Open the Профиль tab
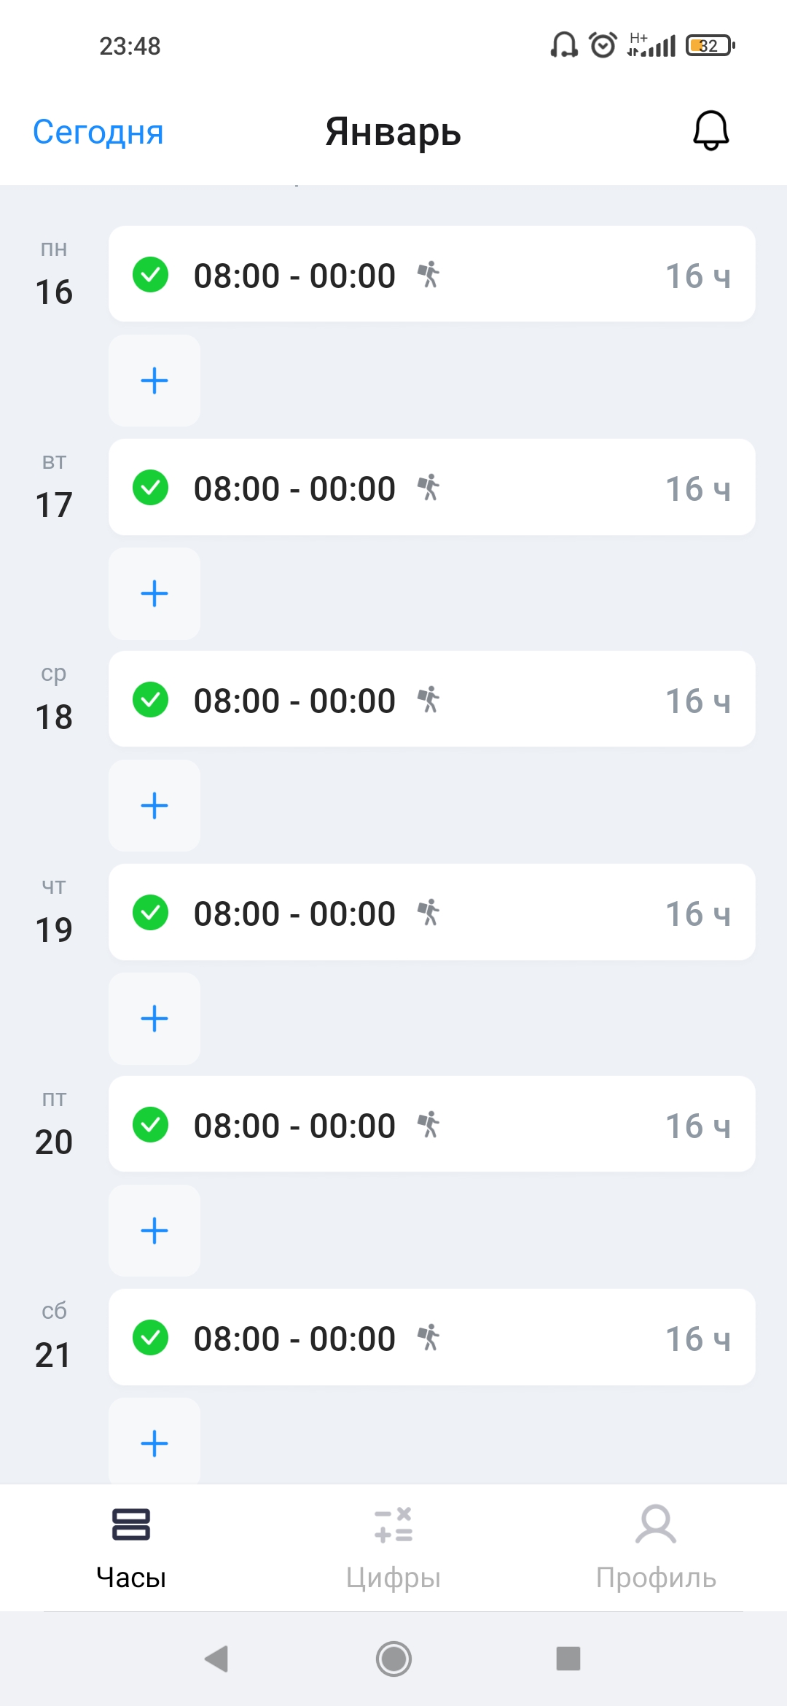This screenshot has width=787, height=1706. pos(656,1547)
